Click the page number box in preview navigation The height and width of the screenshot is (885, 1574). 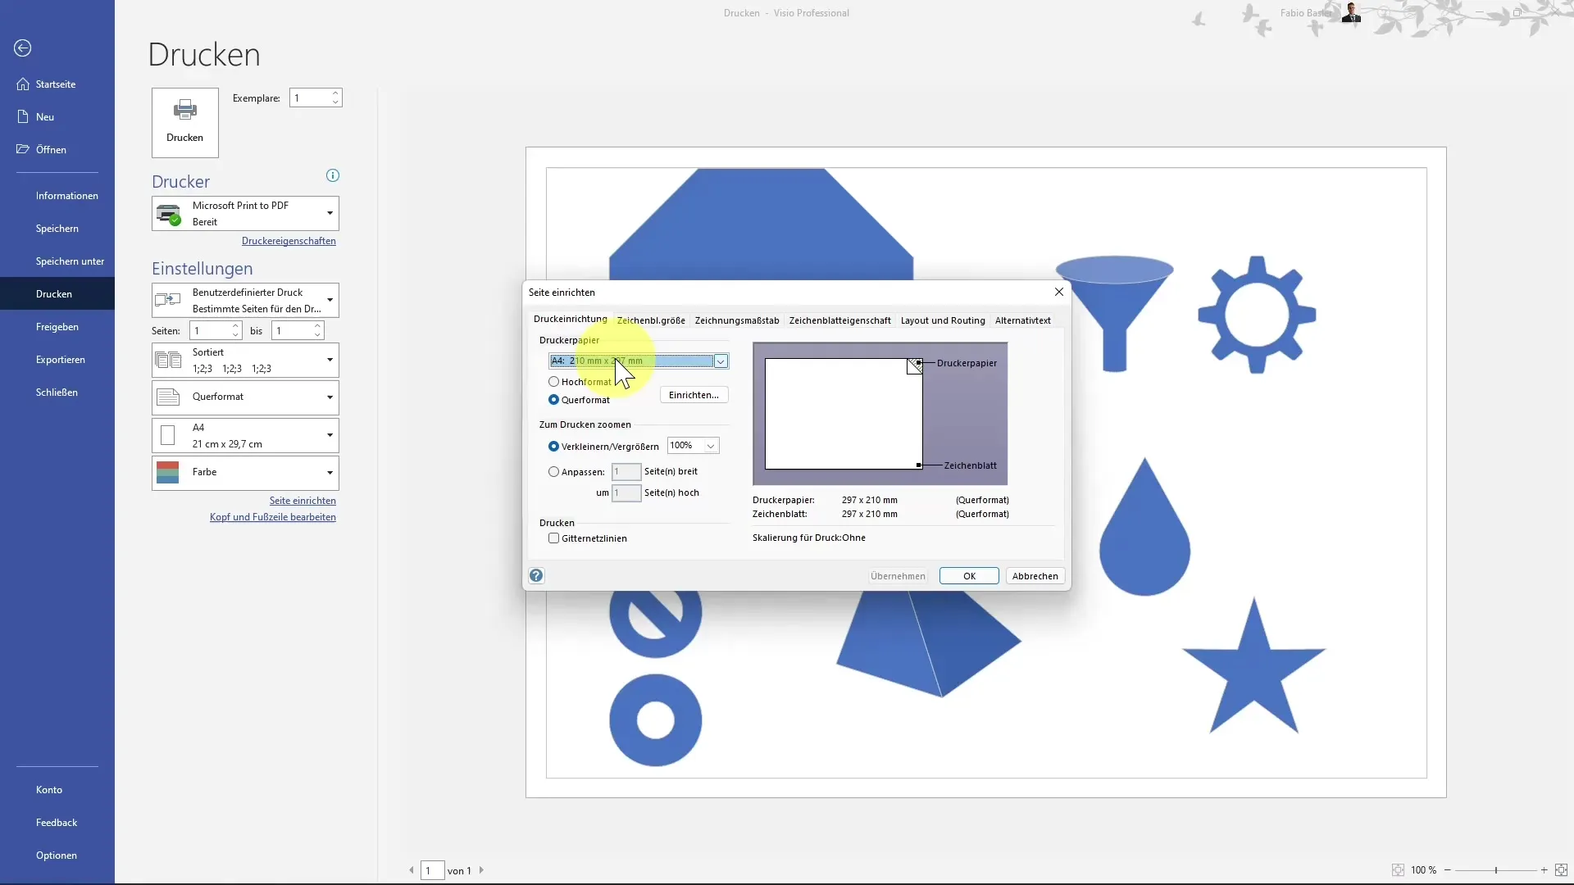pyautogui.click(x=433, y=870)
